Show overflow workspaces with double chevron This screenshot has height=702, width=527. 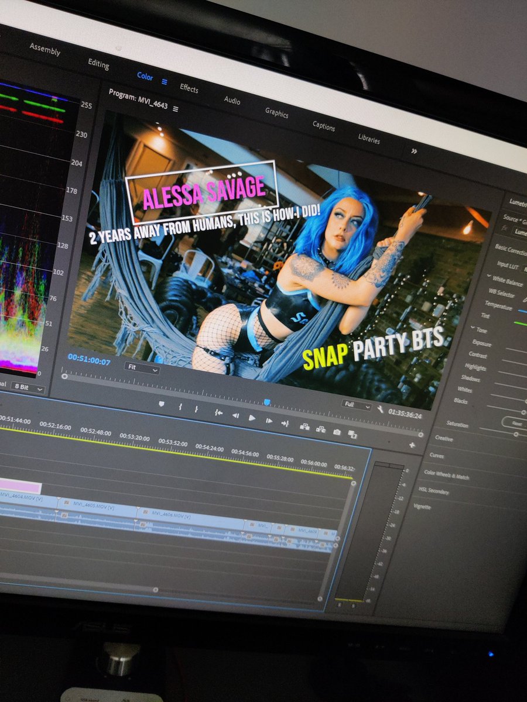click(414, 151)
